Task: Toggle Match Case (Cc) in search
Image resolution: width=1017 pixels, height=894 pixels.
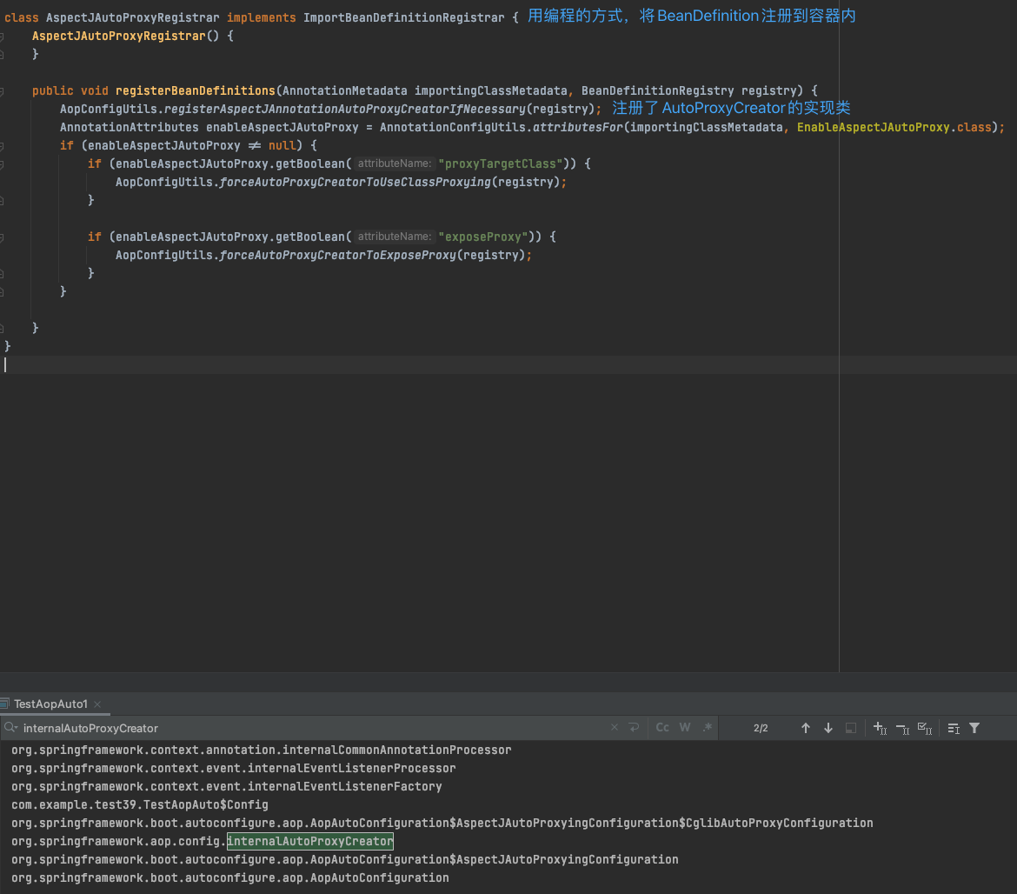Action: (x=662, y=728)
